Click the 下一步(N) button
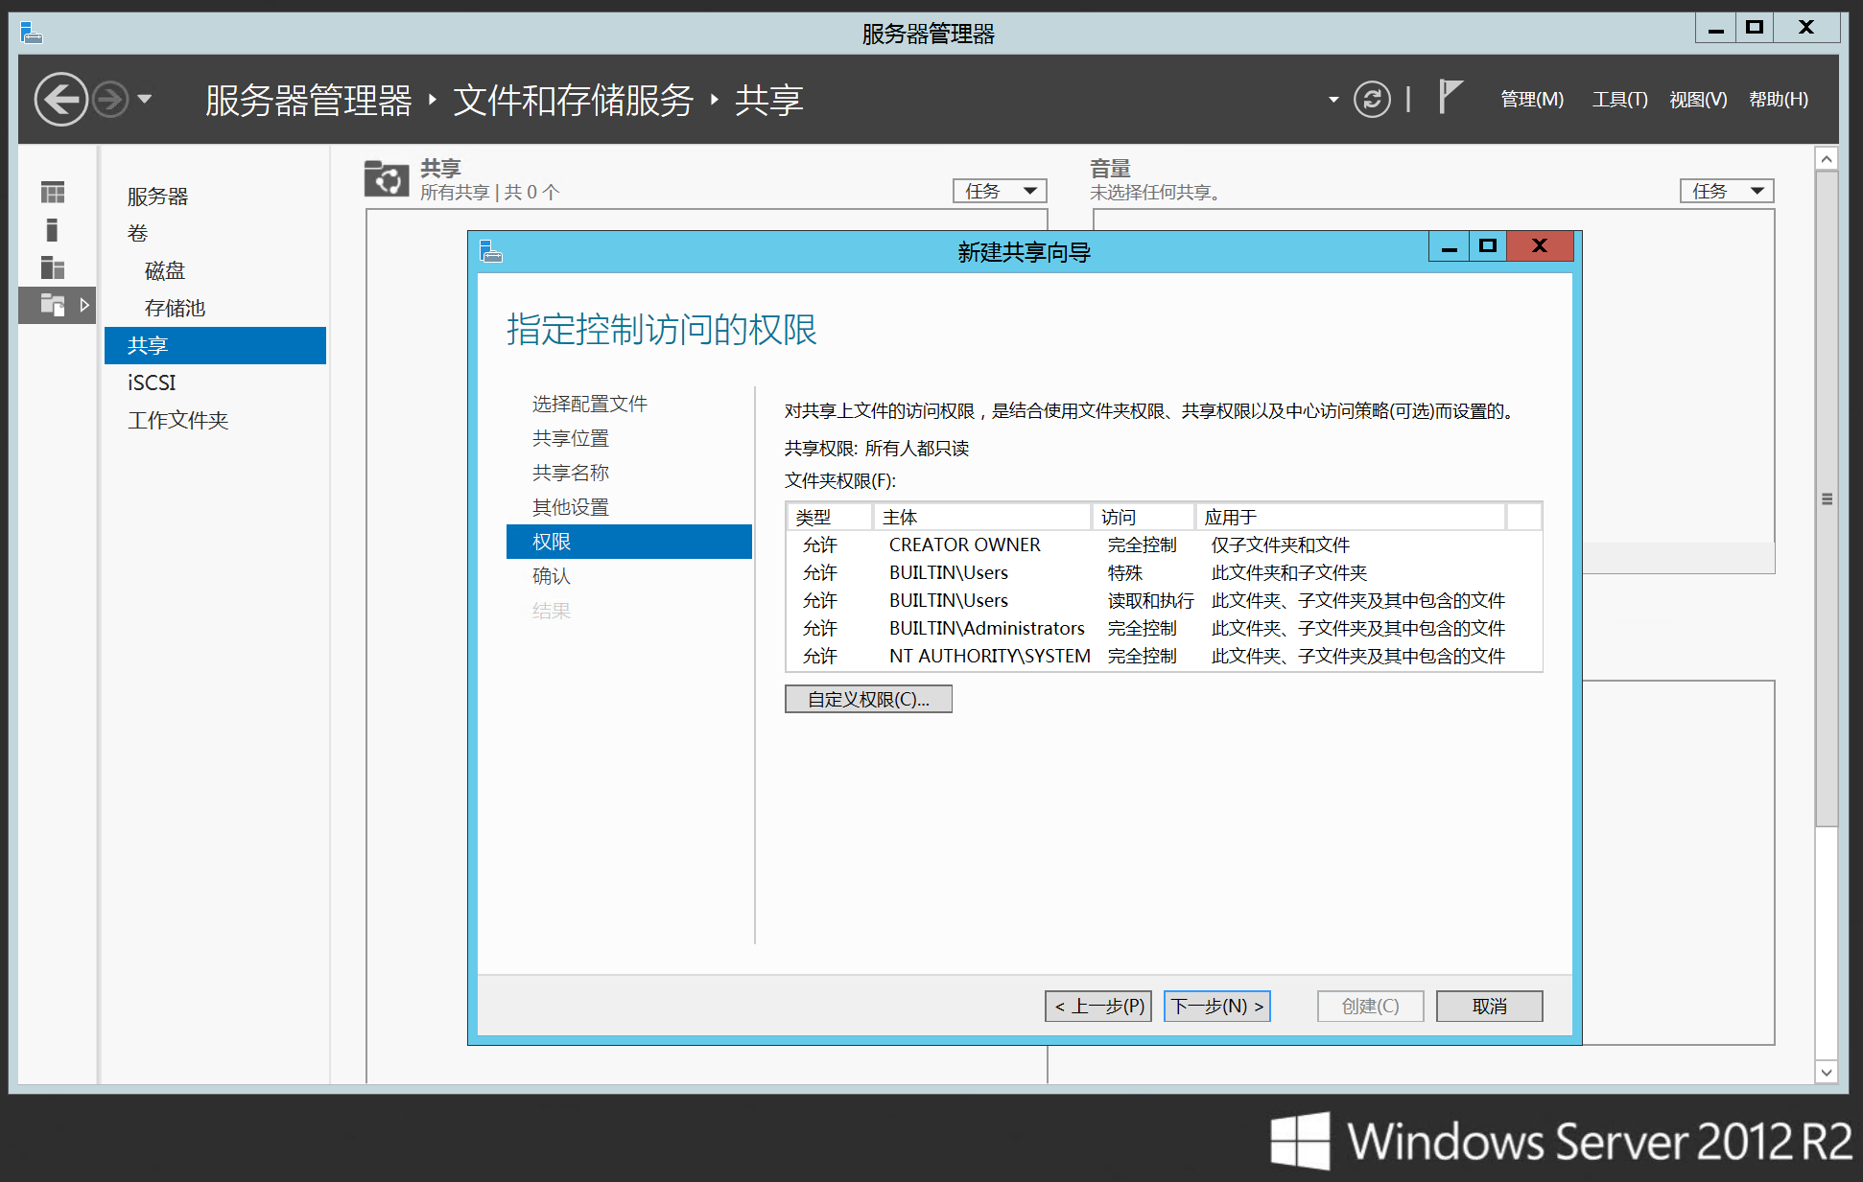 tap(1216, 1006)
